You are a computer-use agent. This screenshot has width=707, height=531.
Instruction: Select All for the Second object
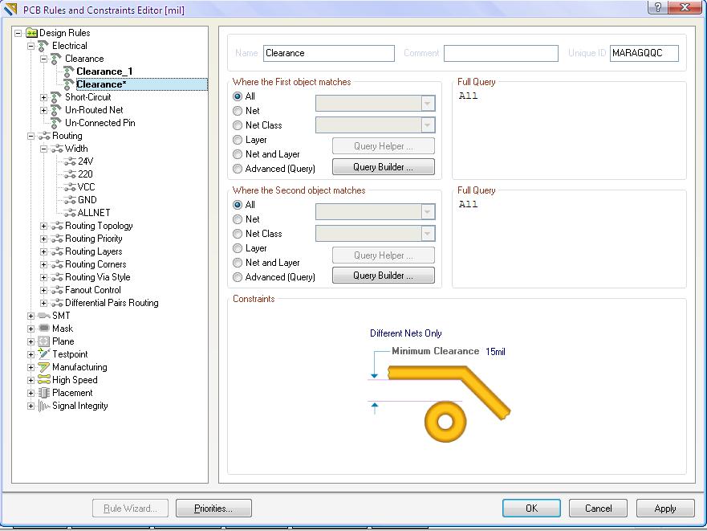click(238, 205)
